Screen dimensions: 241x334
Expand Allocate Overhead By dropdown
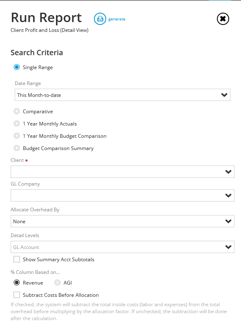point(123,221)
